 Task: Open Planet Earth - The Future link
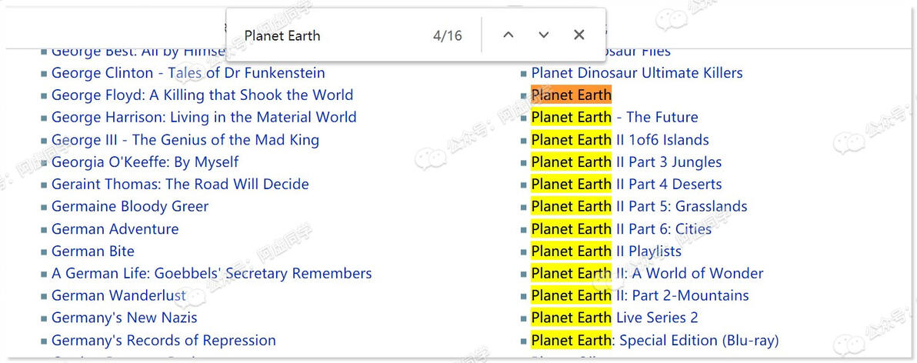pos(615,118)
